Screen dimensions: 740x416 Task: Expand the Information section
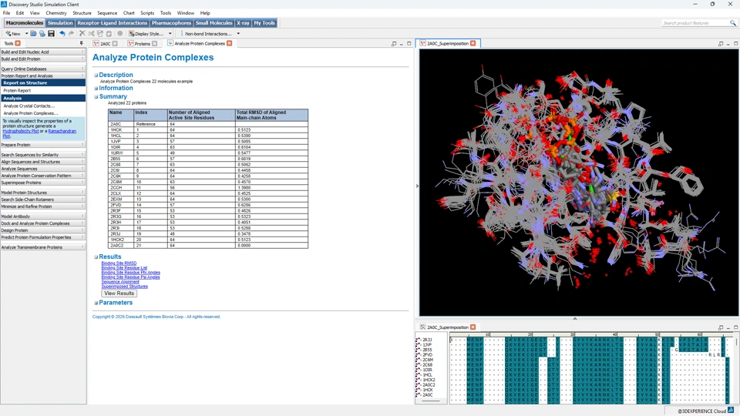click(96, 88)
